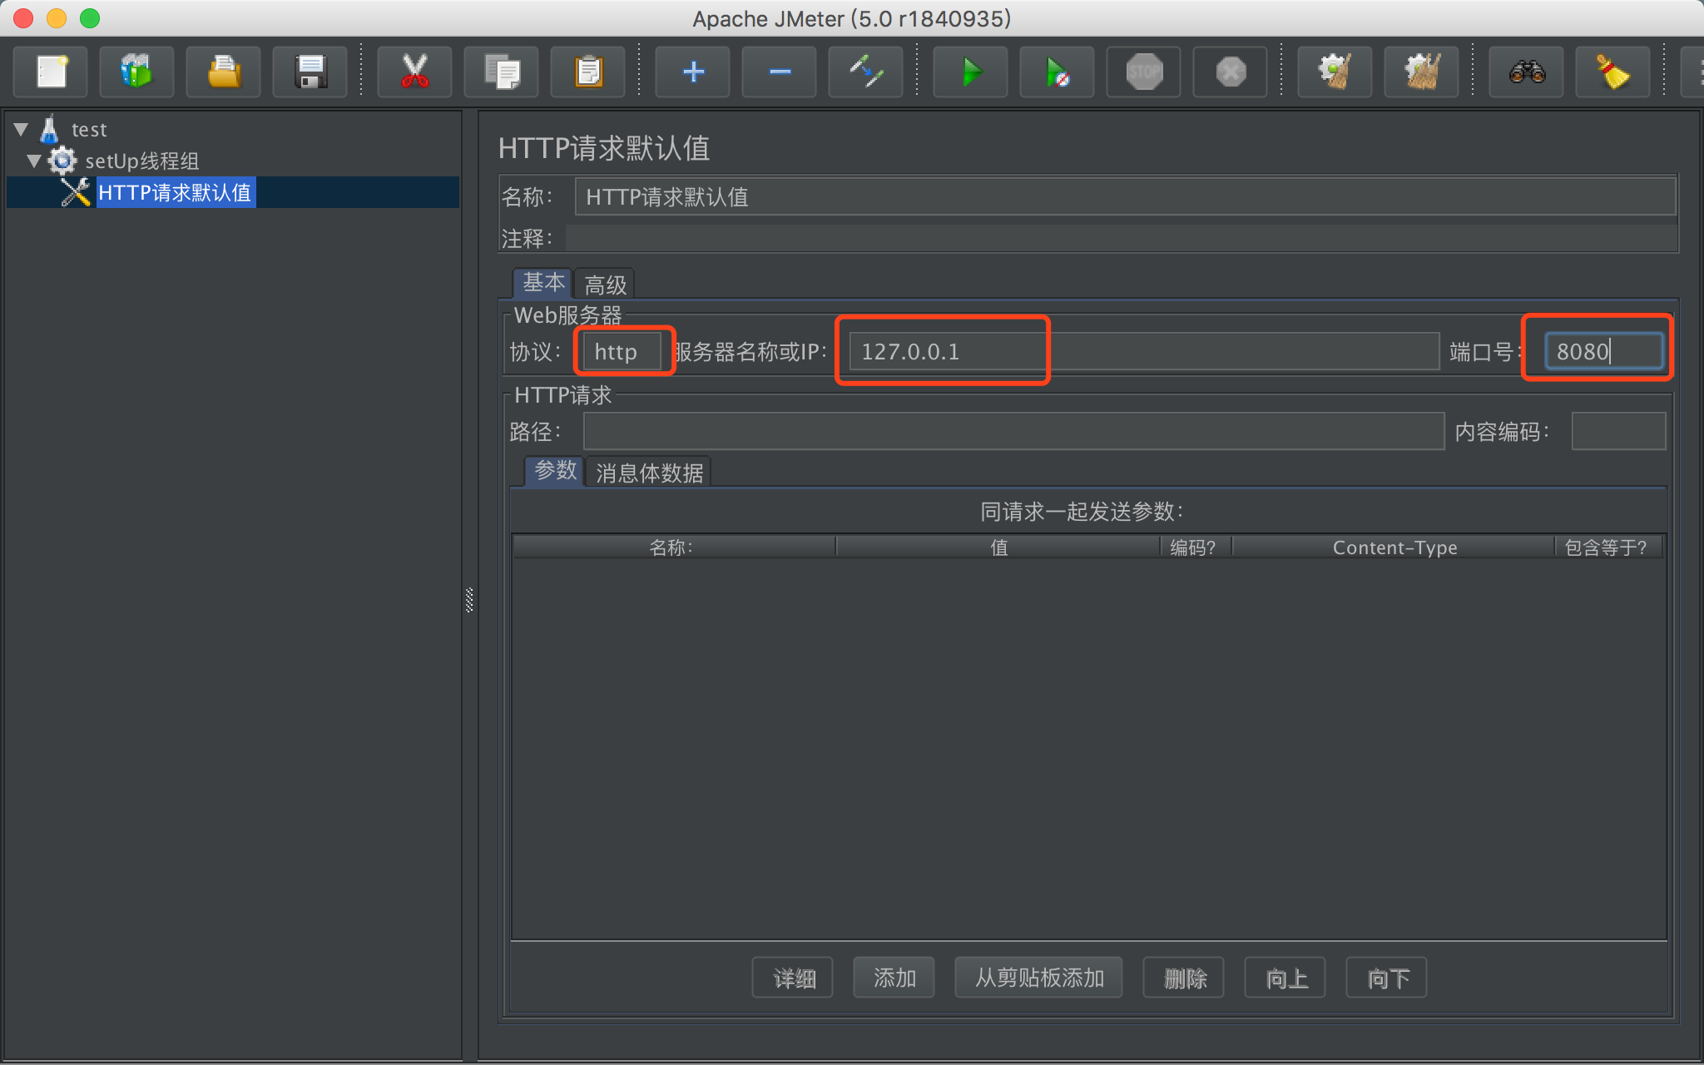The width and height of the screenshot is (1704, 1065).
Task: Click the 名称 column header in parameters table
Action: point(674,547)
